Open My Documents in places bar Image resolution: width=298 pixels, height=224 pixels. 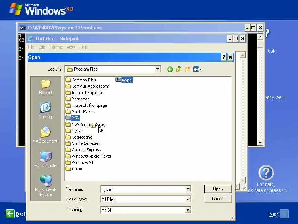(x=45, y=135)
